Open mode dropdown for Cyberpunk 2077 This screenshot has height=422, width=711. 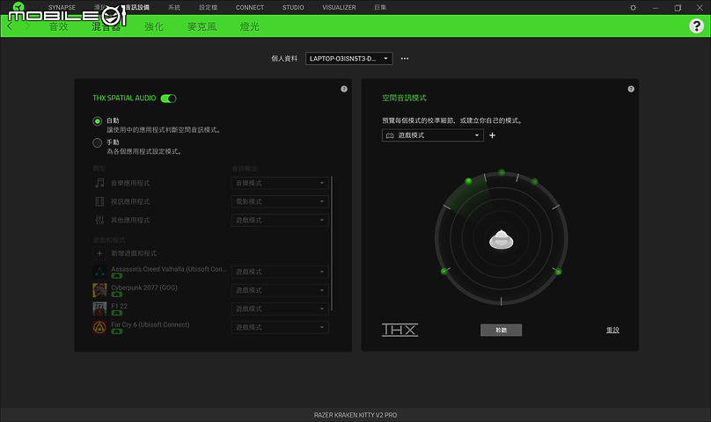coord(280,290)
